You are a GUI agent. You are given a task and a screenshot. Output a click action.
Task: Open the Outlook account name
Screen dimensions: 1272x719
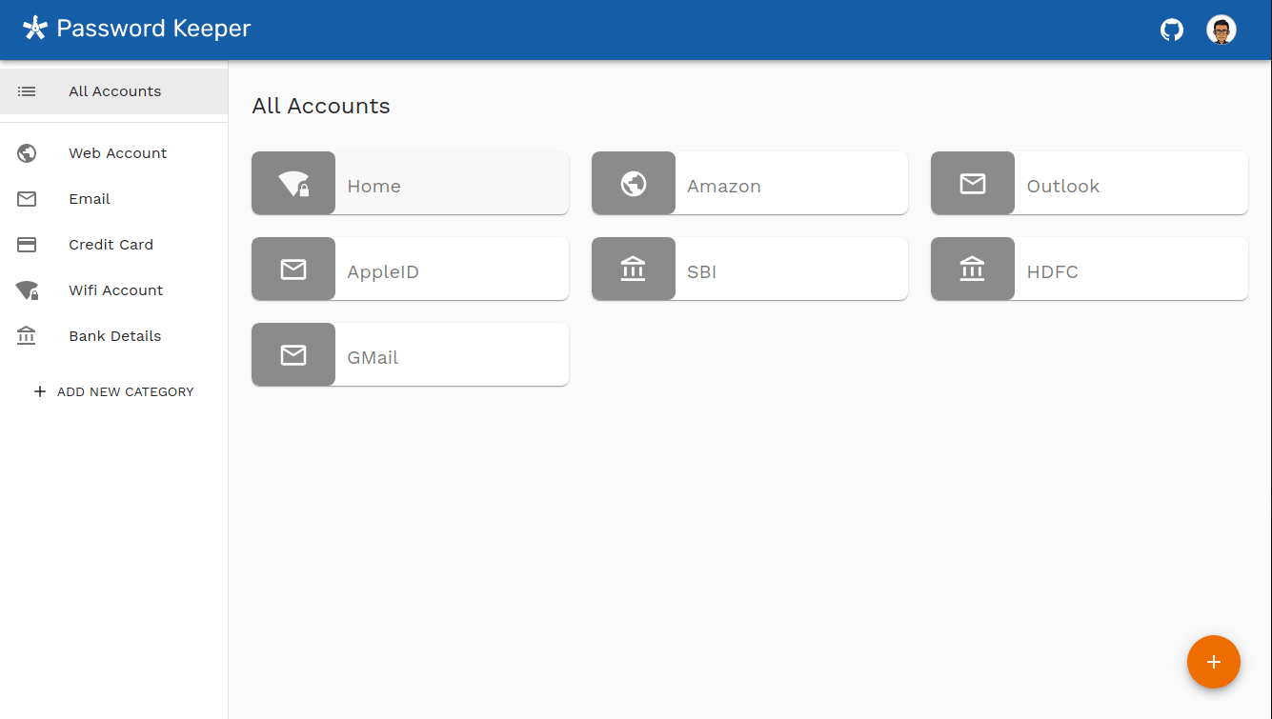coord(1063,187)
